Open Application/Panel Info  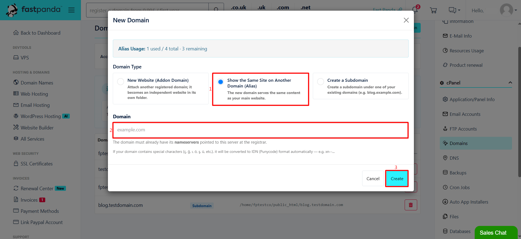[x=468, y=99]
